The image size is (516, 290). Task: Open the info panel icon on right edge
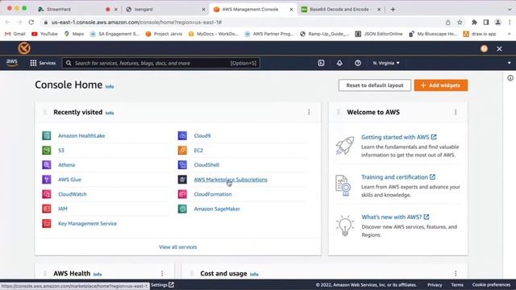510,78
